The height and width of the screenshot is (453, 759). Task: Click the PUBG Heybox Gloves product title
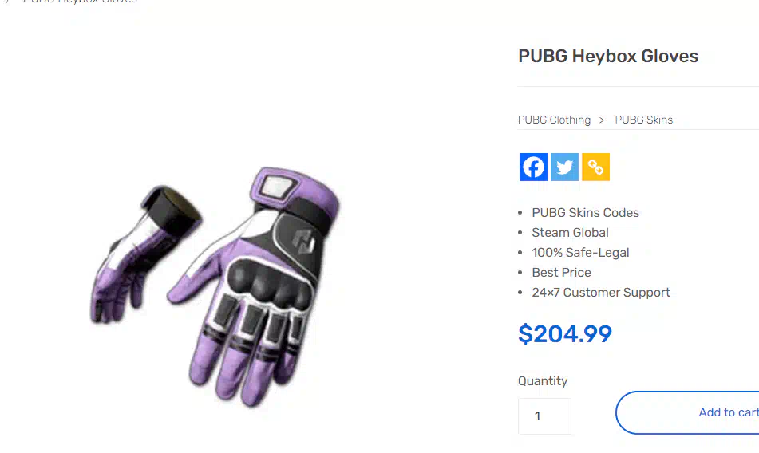coord(608,56)
